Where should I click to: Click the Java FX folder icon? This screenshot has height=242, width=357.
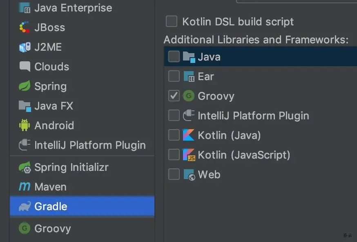tap(25, 106)
